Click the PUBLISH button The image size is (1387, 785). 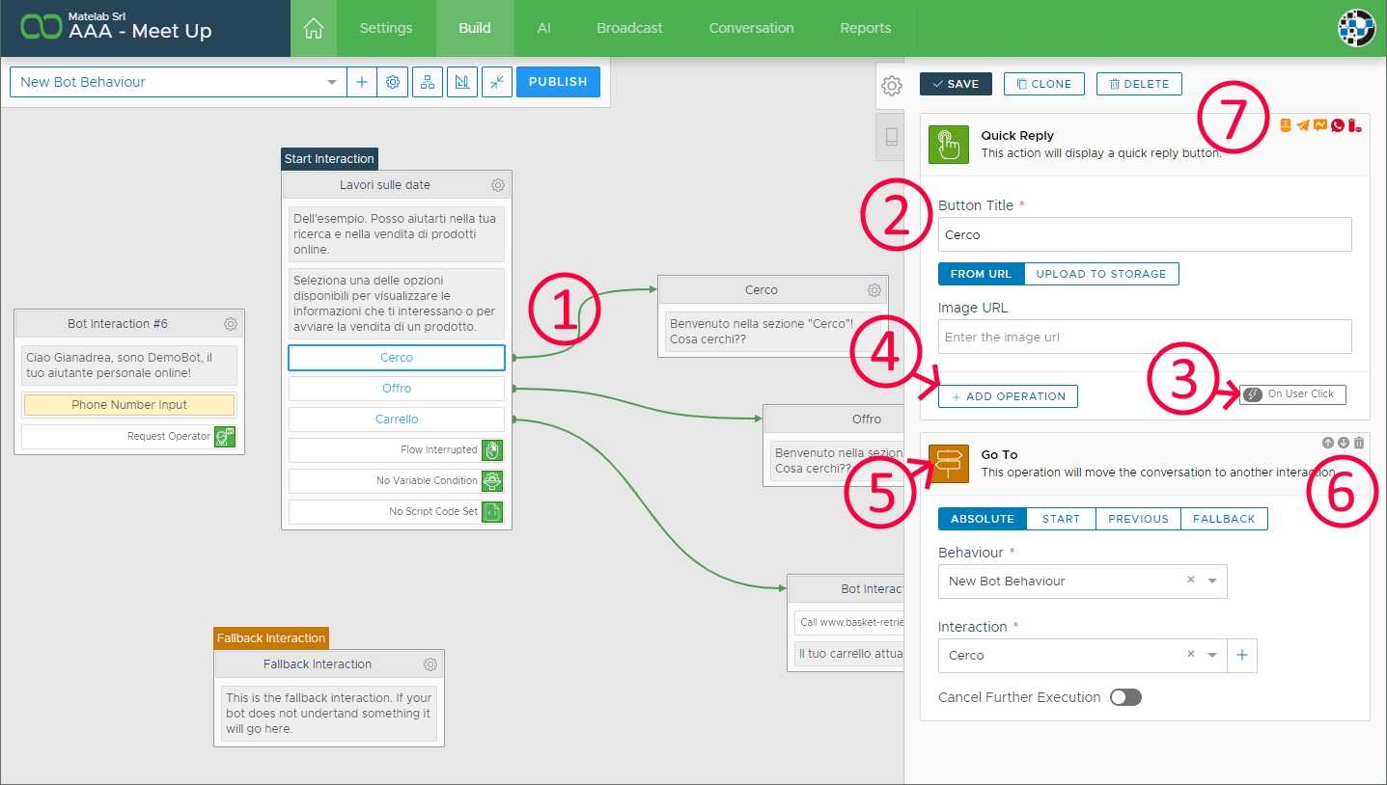tap(558, 82)
